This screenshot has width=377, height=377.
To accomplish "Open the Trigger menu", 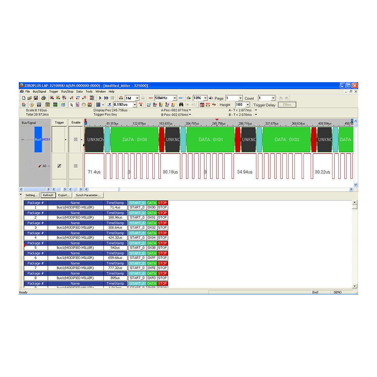I will point(54,91).
